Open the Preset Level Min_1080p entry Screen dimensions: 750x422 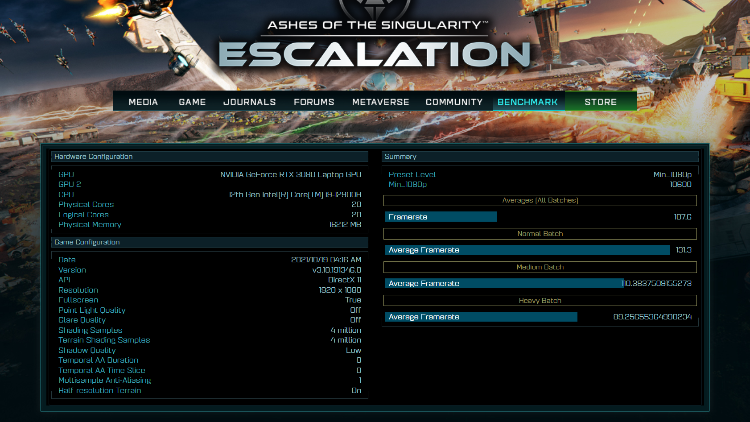(x=412, y=174)
